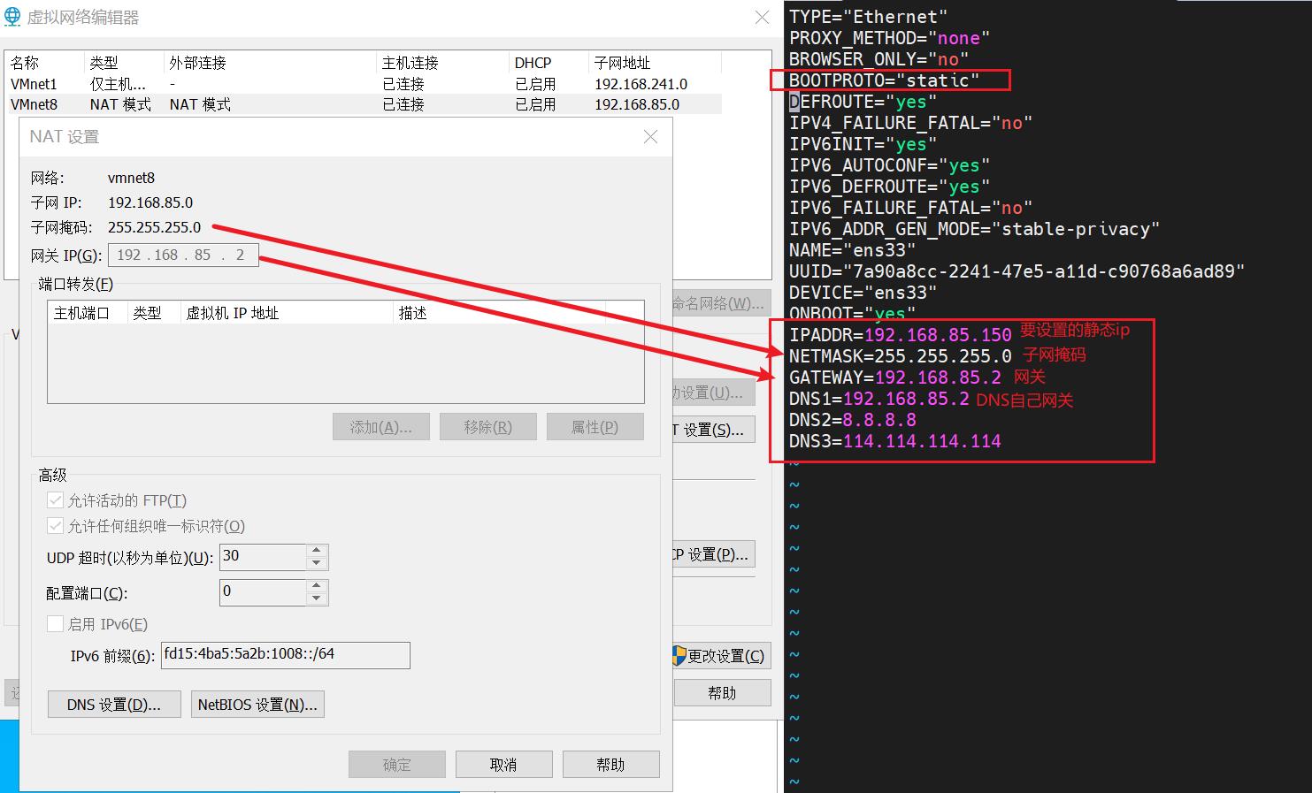Click the disabled 确定 button
The height and width of the screenshot is (793, 1312).
(397, 765)
